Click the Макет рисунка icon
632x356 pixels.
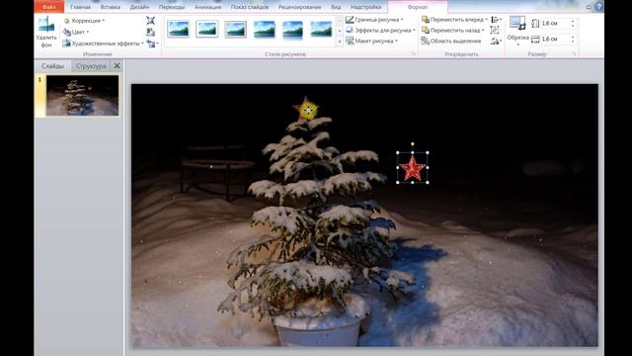[x=350, y=41]
